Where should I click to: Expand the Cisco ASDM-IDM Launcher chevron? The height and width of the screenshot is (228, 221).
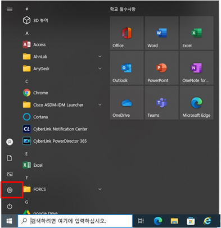point(100,105)
